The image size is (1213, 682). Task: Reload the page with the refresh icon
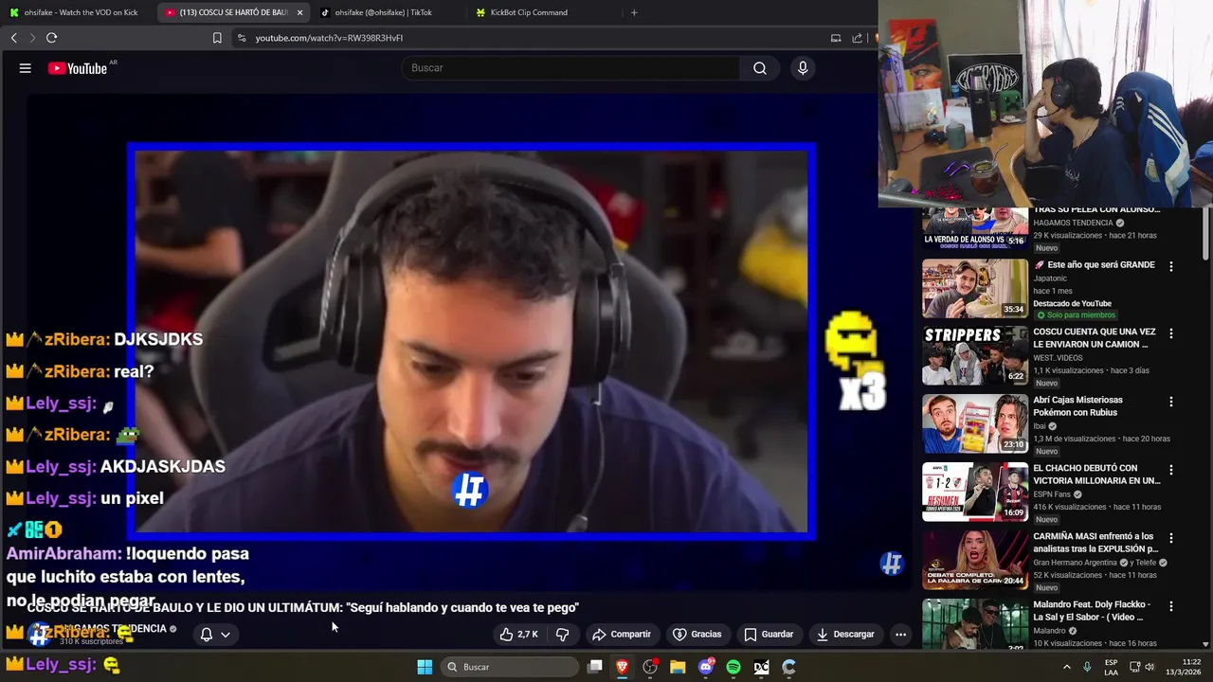pyautogui.click(x=51, y=38)
